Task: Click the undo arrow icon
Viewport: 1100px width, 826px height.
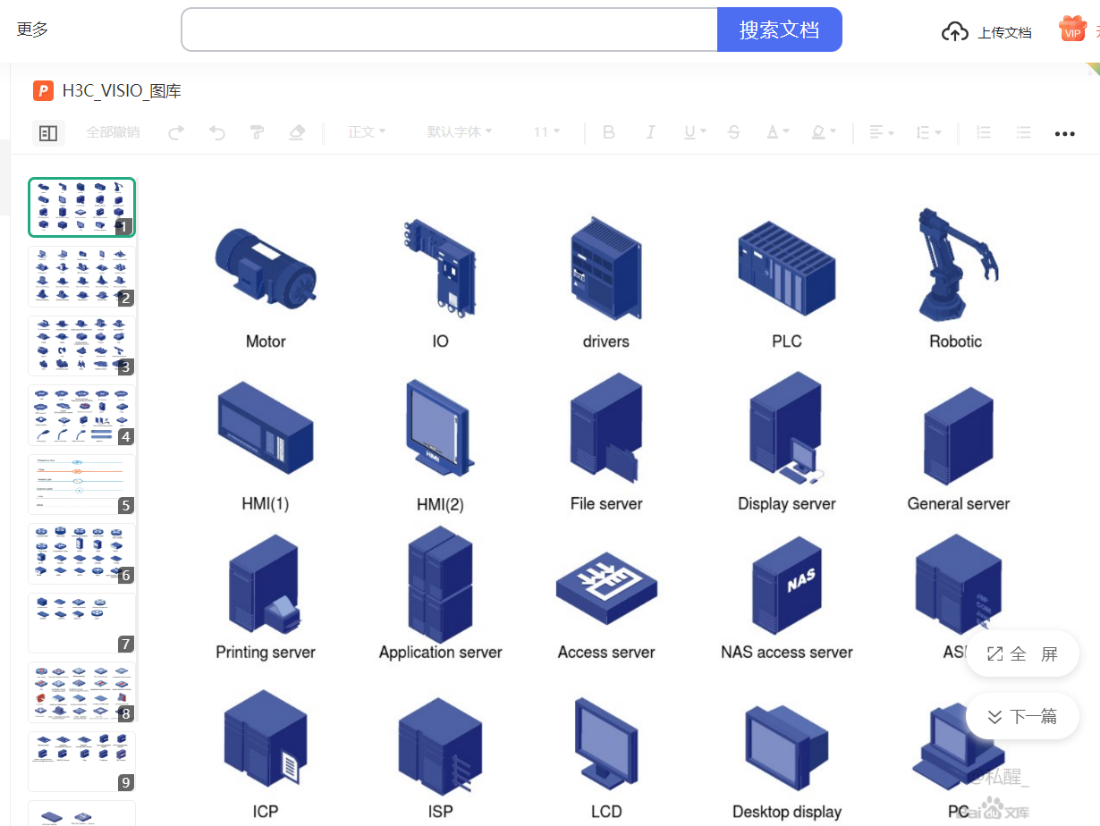Action: [217, 132]
